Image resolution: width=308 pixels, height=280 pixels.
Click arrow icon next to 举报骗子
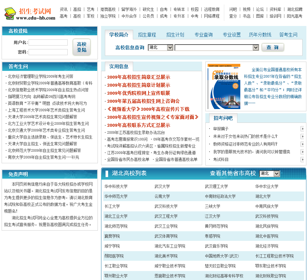pyautogui.click(x=303, y=129)
